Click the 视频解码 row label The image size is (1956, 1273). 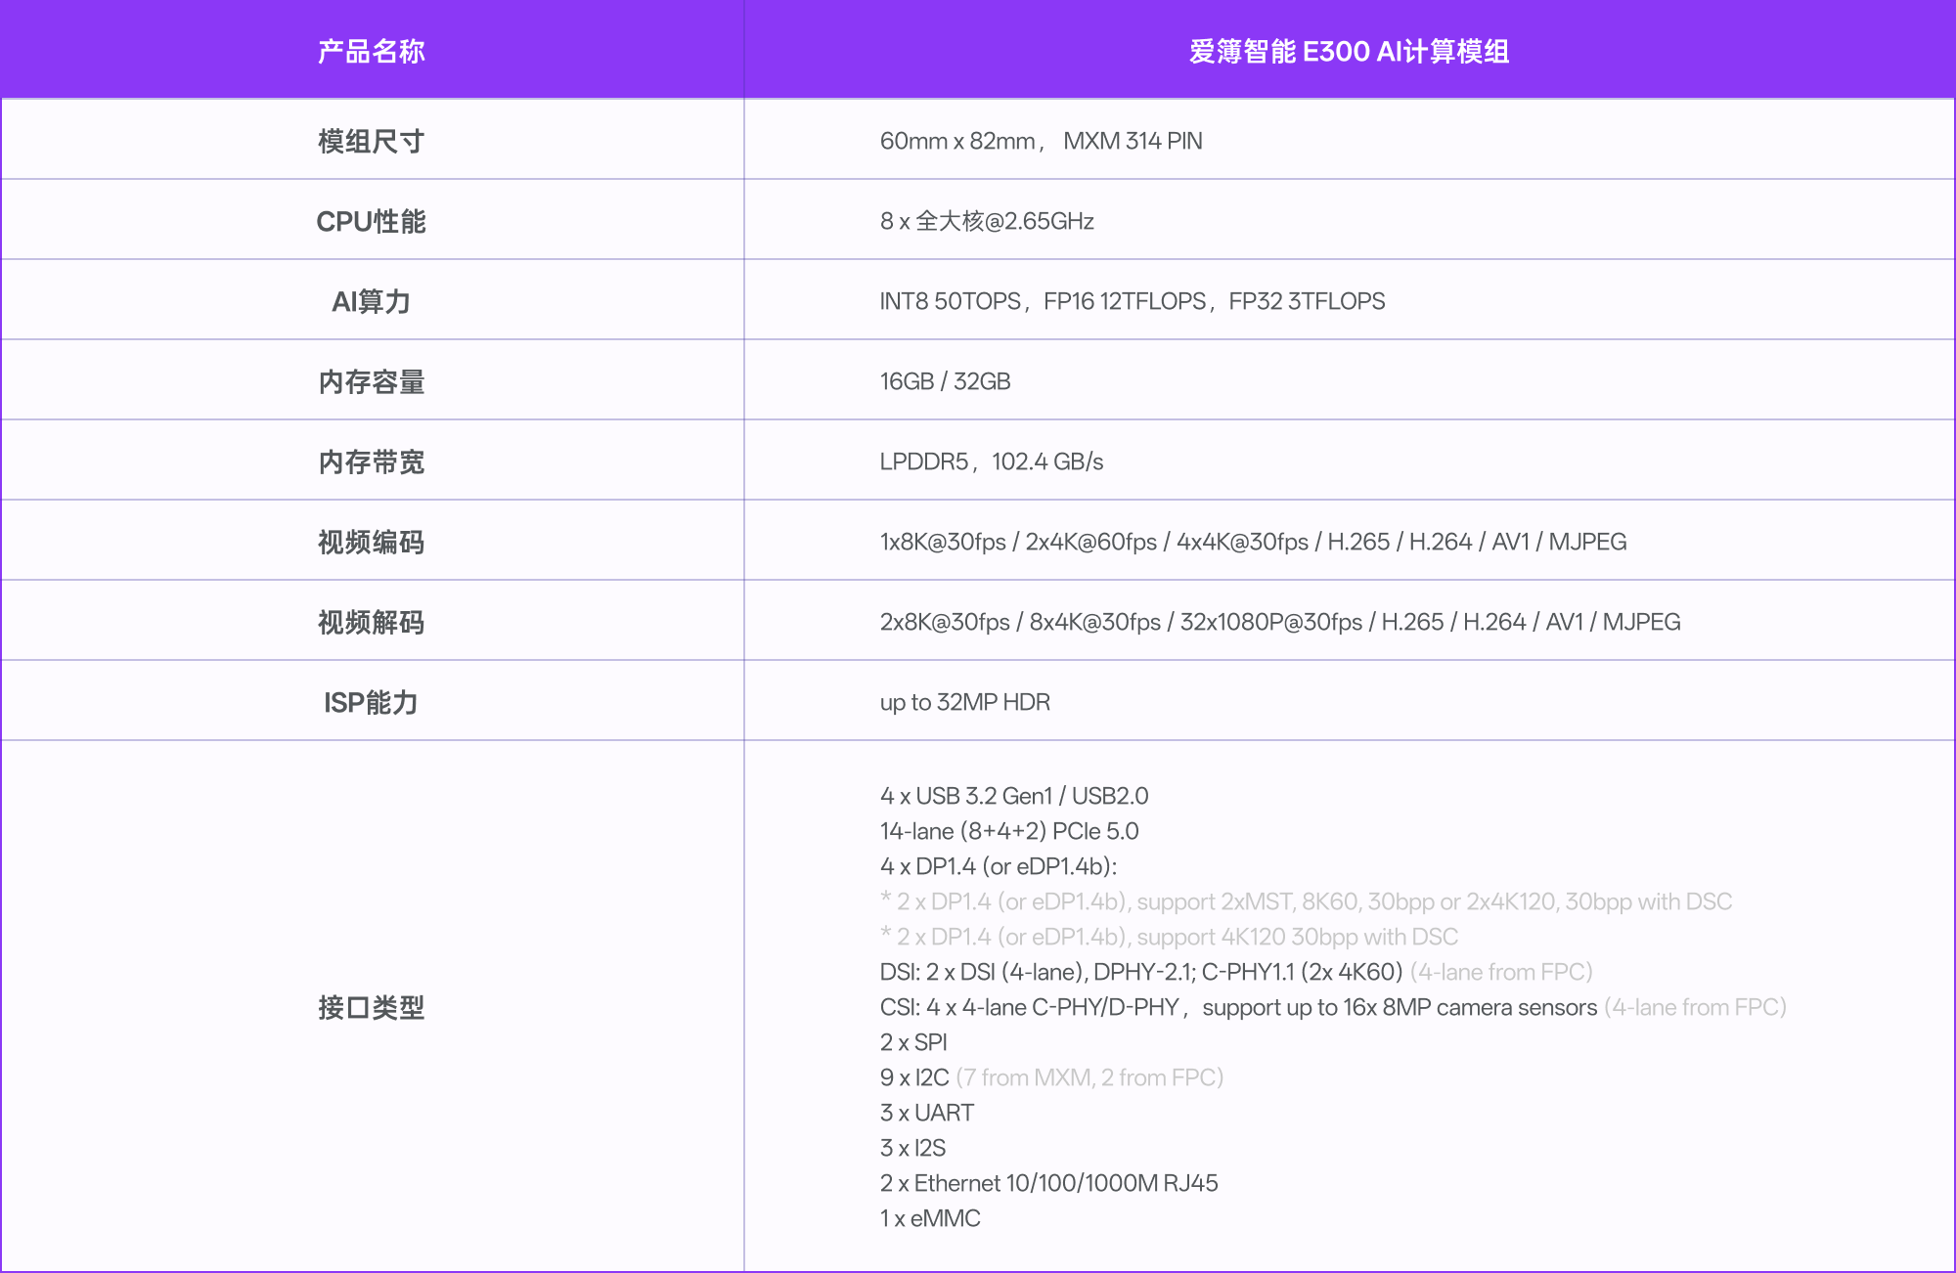(x=371, y=622)
